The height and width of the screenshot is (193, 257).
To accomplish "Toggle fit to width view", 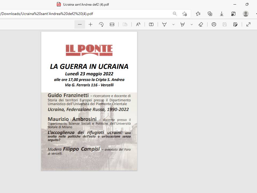I will (112, 24).
